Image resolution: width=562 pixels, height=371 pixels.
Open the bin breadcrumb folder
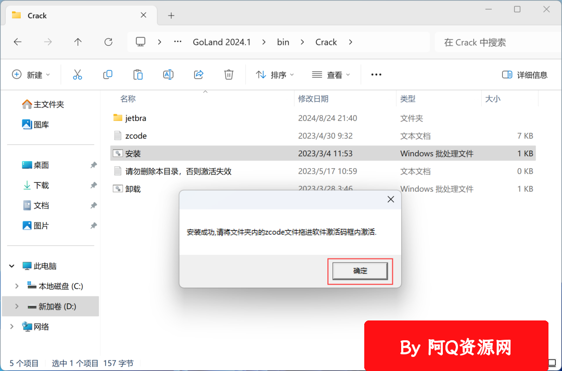point(283,42)
